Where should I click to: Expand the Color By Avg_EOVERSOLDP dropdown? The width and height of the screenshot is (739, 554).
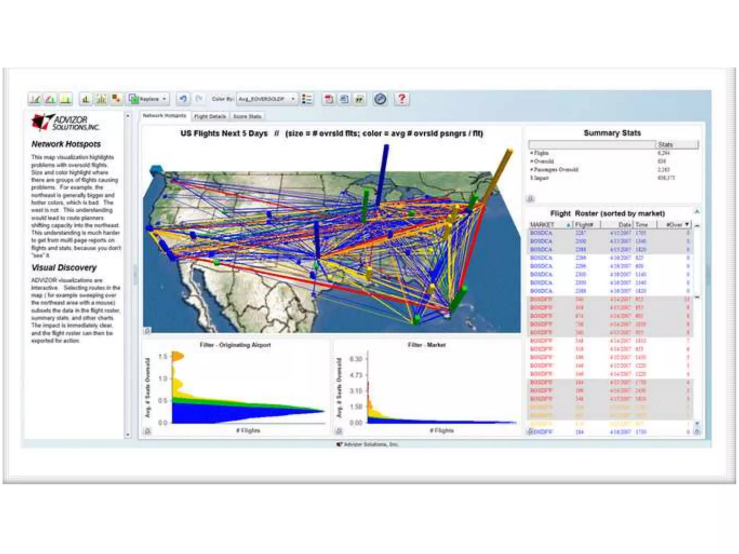(x=293, y=99)
